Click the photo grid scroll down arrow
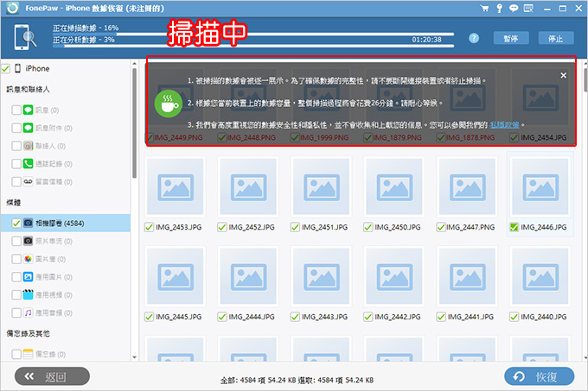 [585, 357]
